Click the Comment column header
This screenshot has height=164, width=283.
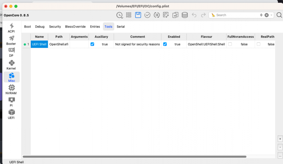[x=138, y=37]
